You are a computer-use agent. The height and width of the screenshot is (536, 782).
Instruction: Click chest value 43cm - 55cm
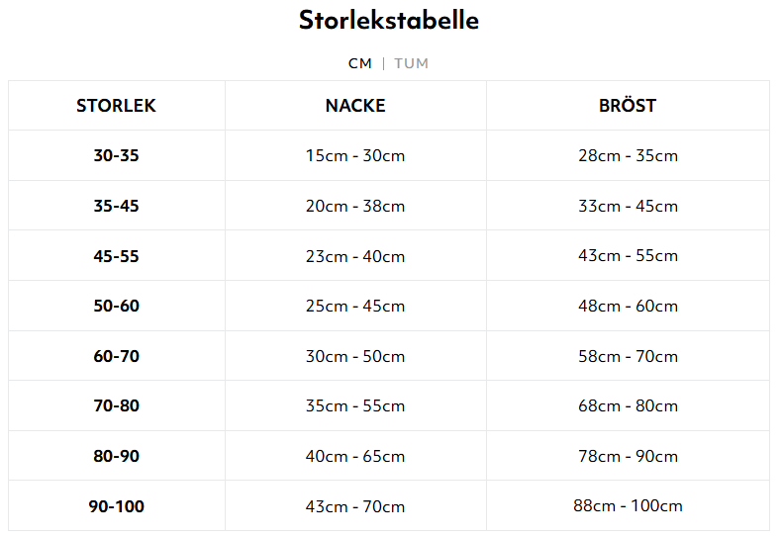[628, 255]
